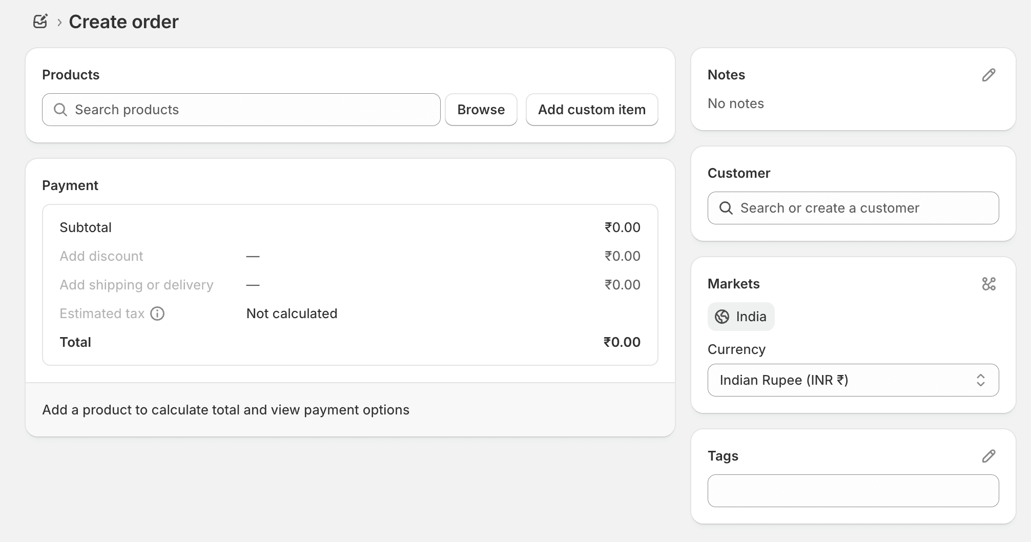
Task: Open the Indian Rupee currency dropdown
Action: pos(853,380)
